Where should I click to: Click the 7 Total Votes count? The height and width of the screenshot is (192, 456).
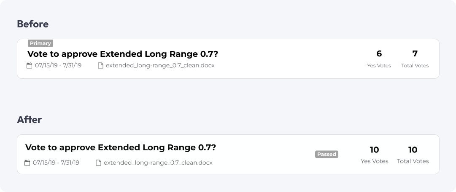415,54
